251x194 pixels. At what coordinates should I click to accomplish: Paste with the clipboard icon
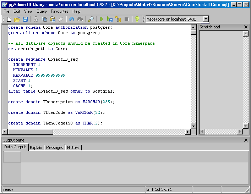[x=53, y=20]
